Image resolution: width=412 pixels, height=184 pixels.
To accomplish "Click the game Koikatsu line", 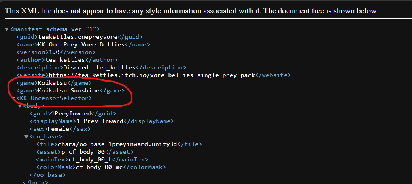I will [54, 83].
